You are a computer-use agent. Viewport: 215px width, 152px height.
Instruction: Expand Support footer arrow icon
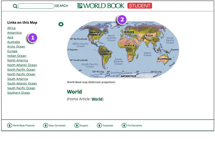pyautogui.click(x=77, y=125)
